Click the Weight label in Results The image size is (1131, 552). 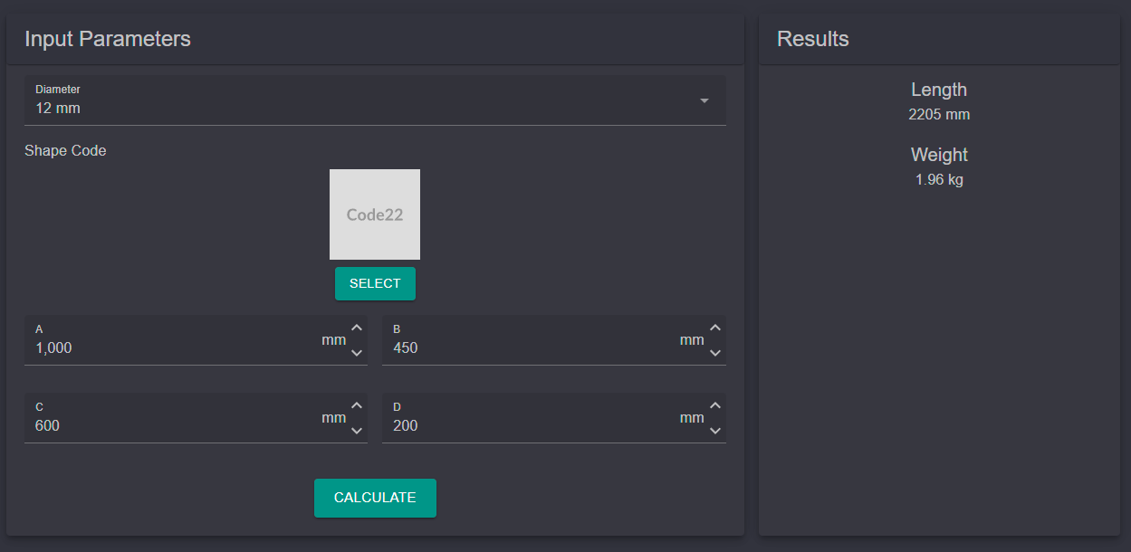tap(939, 155)
